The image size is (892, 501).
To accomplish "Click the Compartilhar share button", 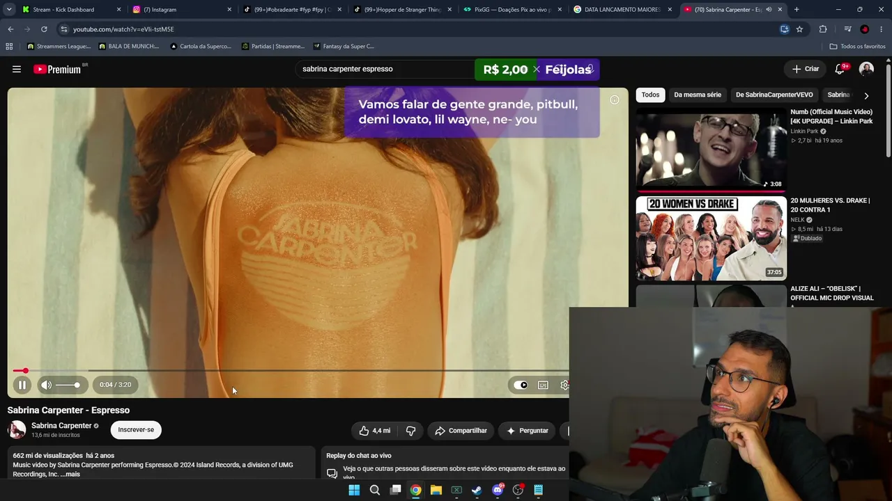I will pyautogui.click(x=461, y=431).
